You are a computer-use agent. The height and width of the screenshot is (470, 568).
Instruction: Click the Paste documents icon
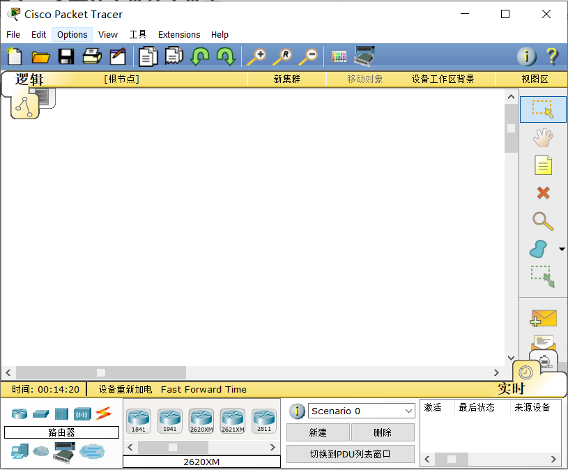[174, 56]
